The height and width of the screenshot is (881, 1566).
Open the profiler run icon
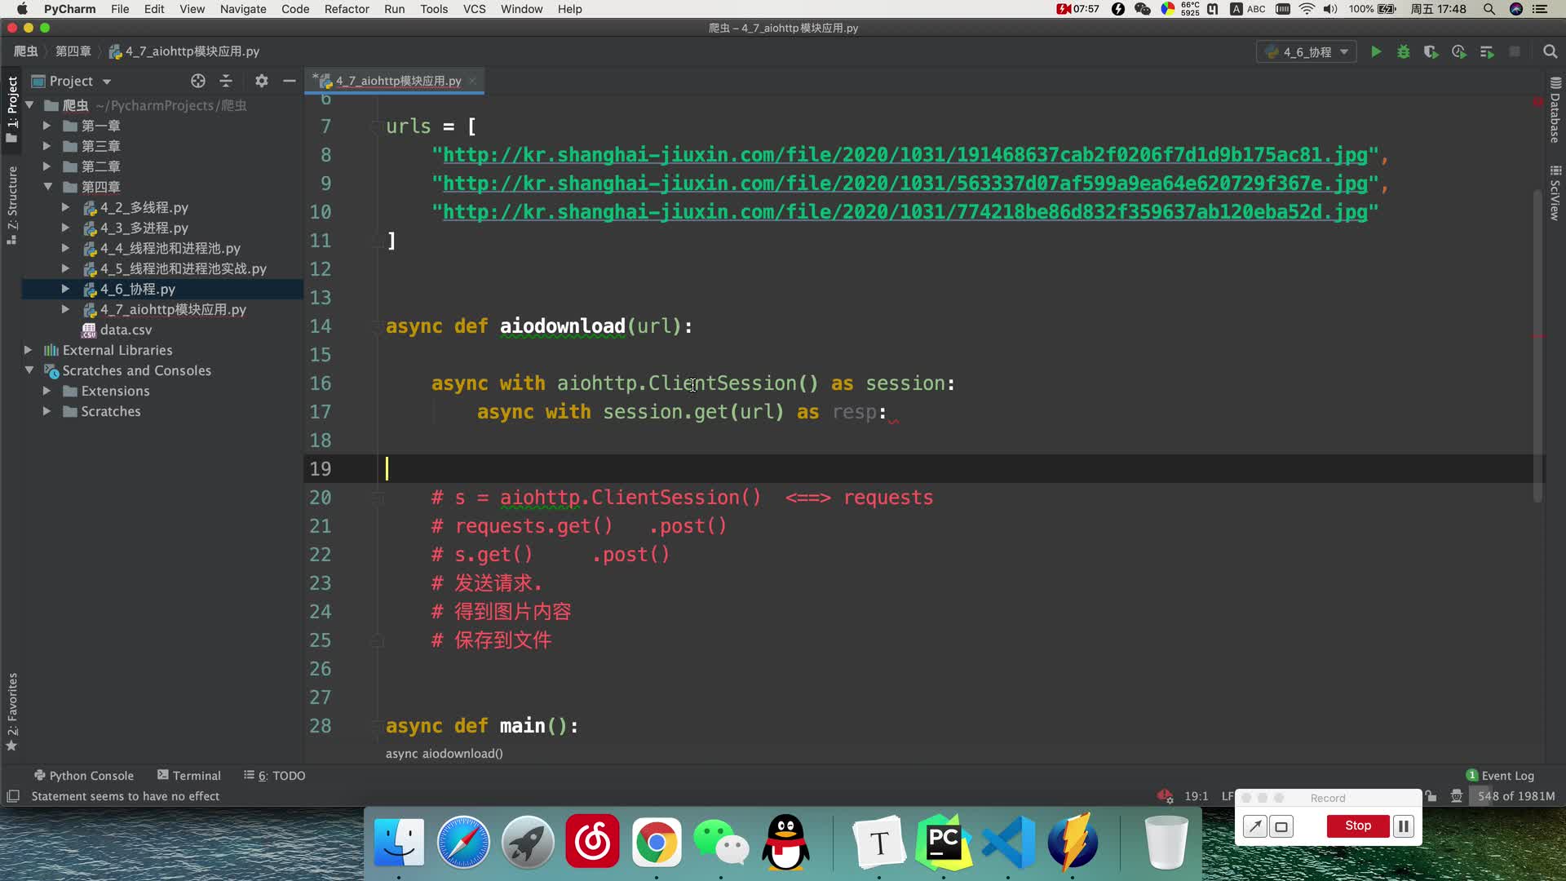[1458, 51]
